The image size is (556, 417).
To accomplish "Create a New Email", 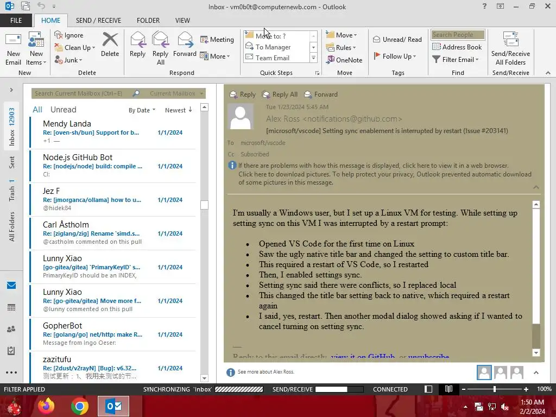I will coord(13,49).
